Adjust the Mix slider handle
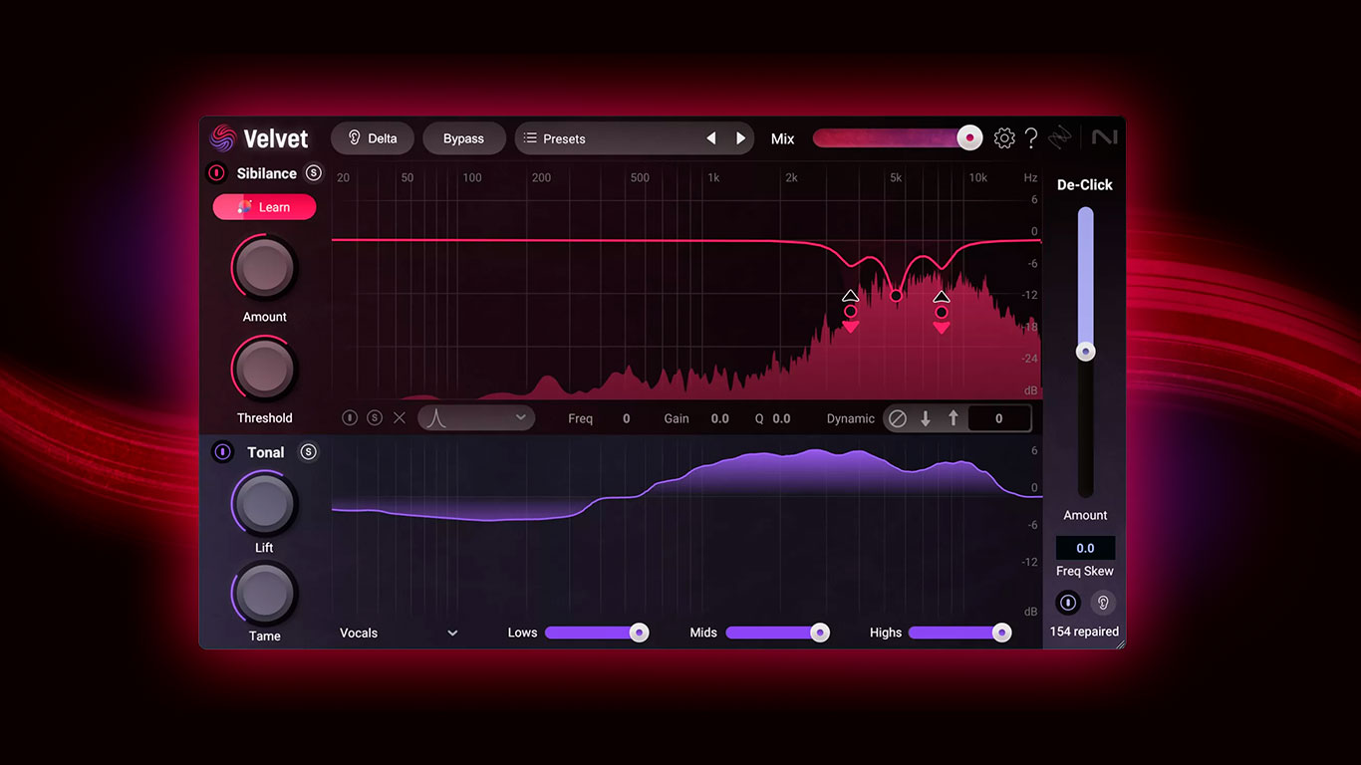This screenshot has width=1361, height=765. 969,138
